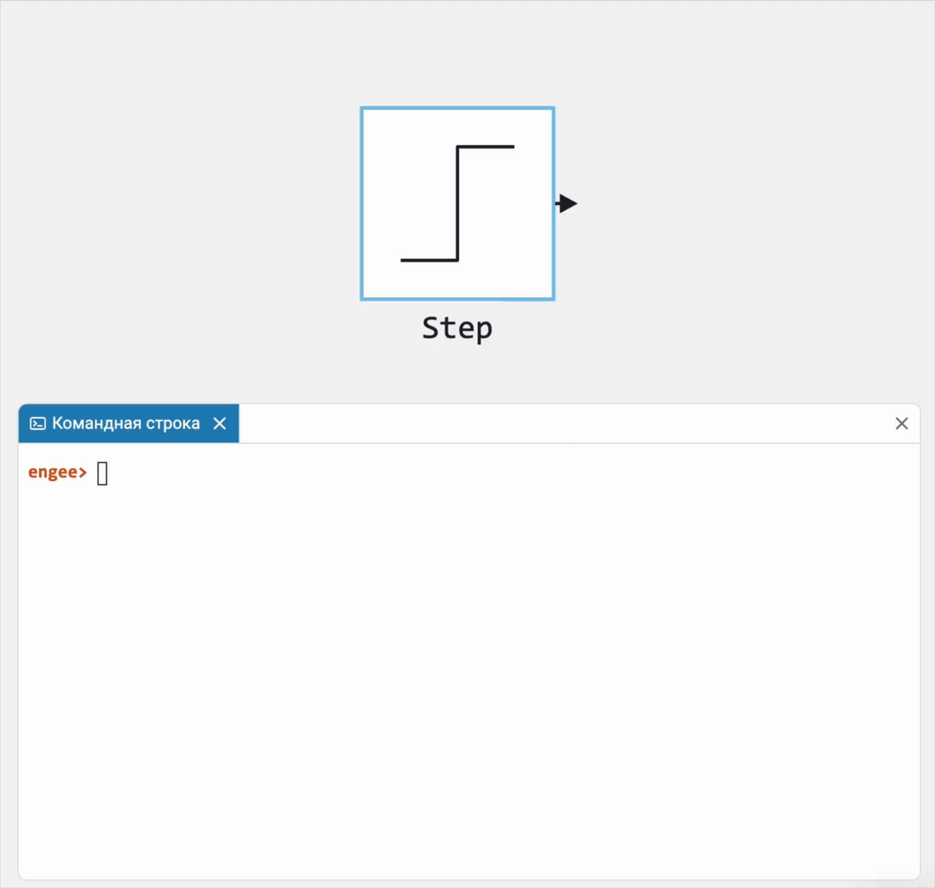Click blank console area below the prompt
Viewport: 935px width, 888px height.
469,662
